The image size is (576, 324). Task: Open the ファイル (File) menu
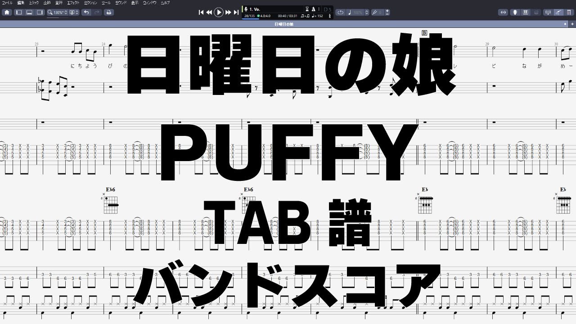[x=8, y=3]
